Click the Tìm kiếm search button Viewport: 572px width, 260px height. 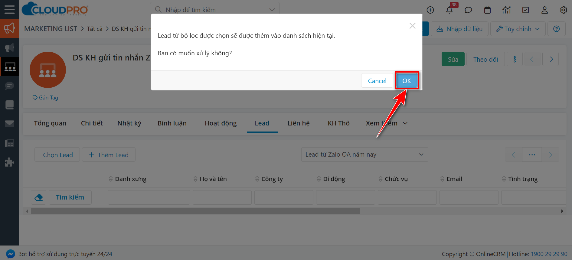70,197
